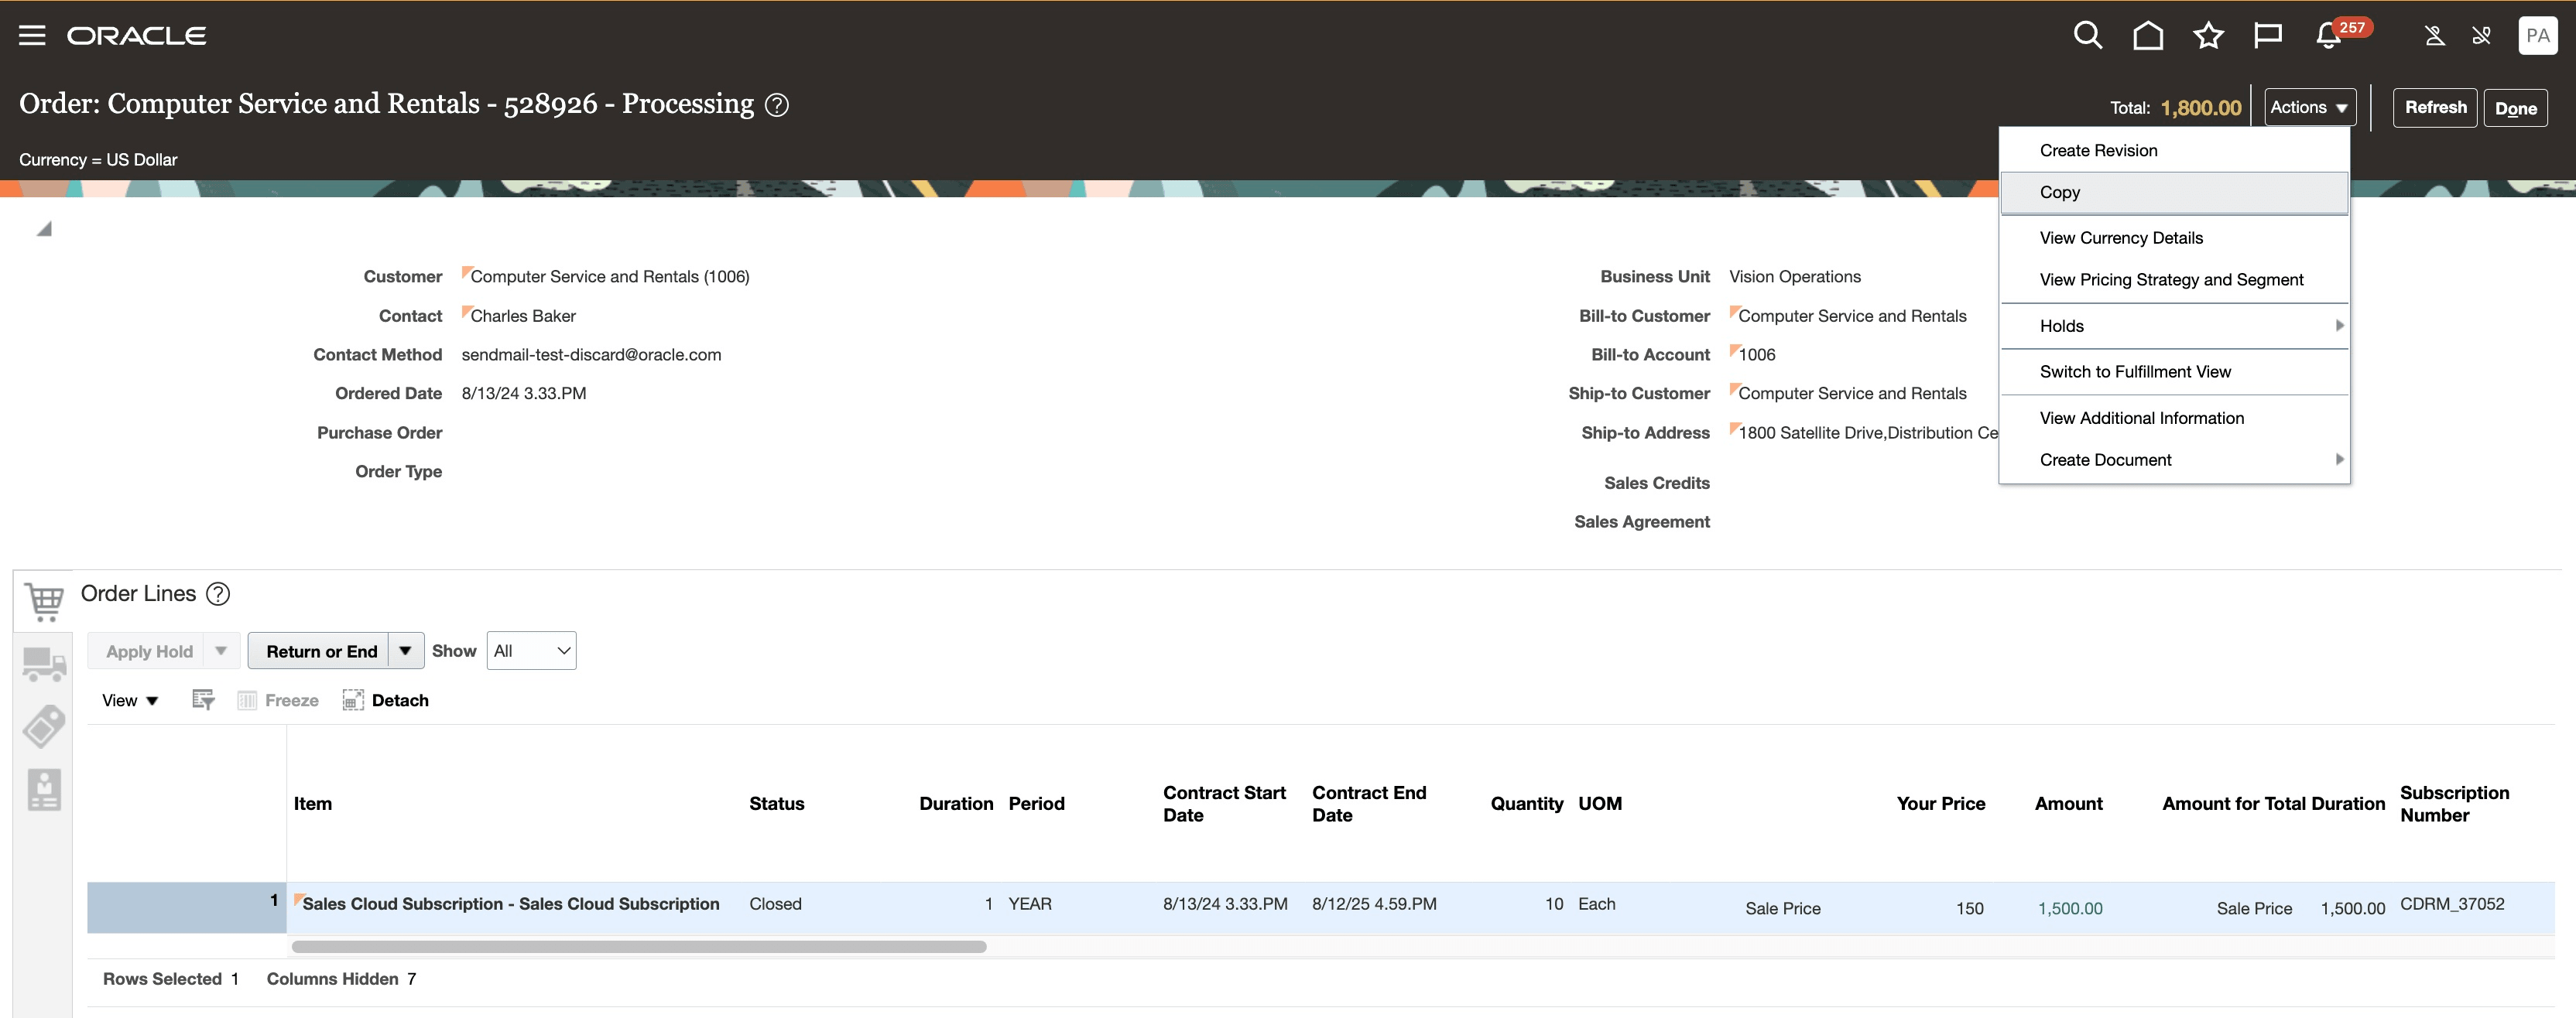Screen dimensions: 2576x1018
Task: Click the Columns Hidden 7 indicator
Action: pos(340,979)
